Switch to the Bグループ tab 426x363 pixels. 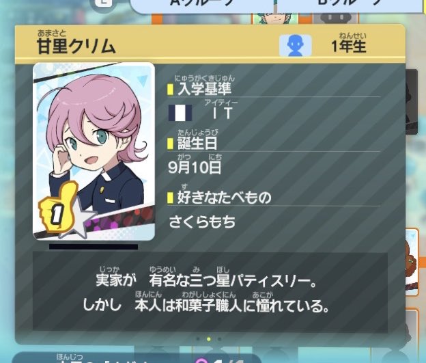tap(350, 5)
